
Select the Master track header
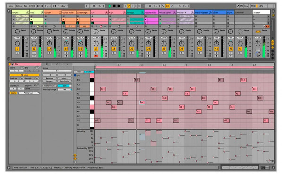coord(261,13)
